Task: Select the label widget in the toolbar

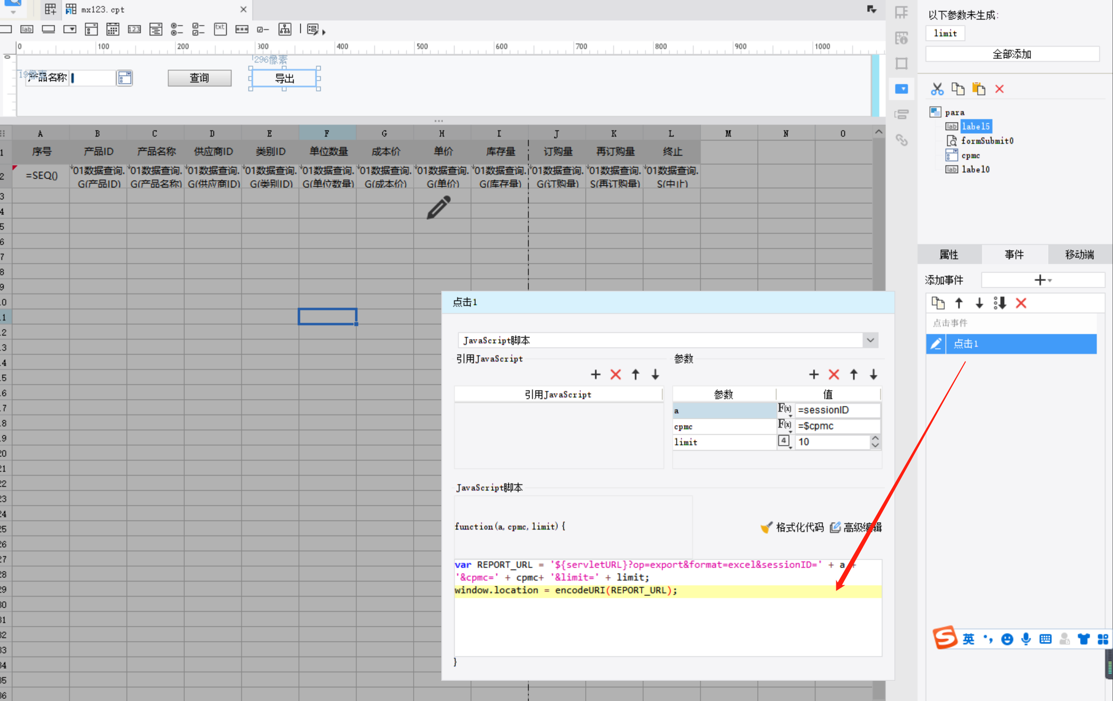Action: point(27,29)
